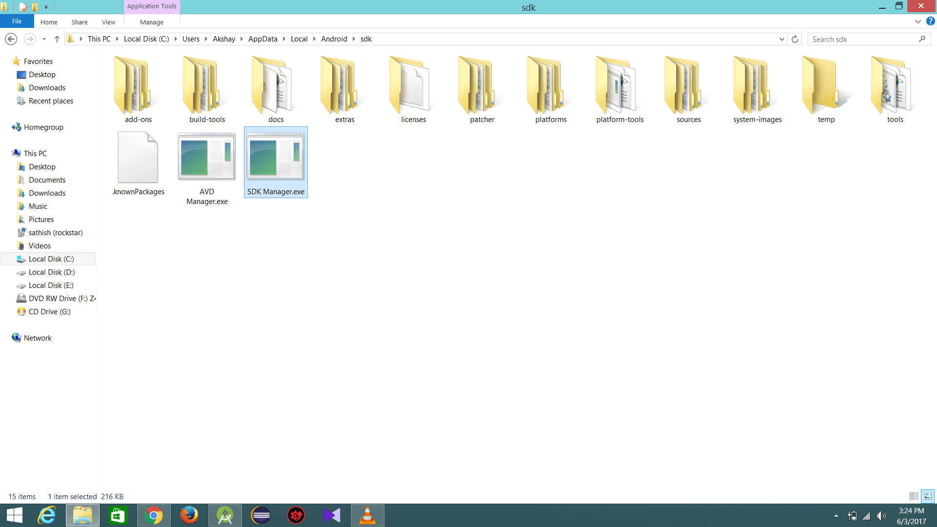
Task: Open the address bar history dropdown
Action: coord(782,39)
